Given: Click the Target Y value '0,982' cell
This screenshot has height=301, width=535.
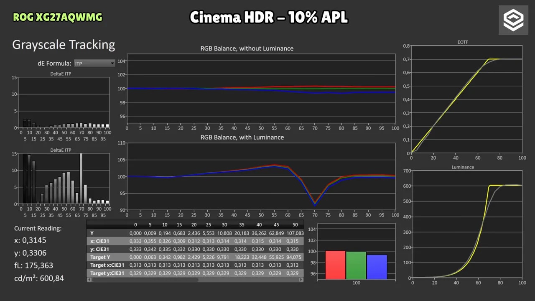Looking at the screenshot, I should (x=179, y=257).
